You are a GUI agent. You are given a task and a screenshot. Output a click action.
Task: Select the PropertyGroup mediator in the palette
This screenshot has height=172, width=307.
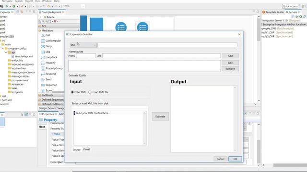coord(52,68)
